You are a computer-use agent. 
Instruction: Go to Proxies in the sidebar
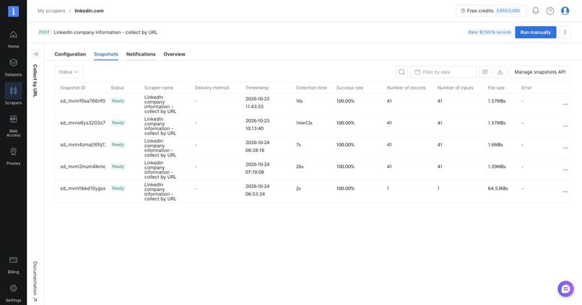point(14,156)
